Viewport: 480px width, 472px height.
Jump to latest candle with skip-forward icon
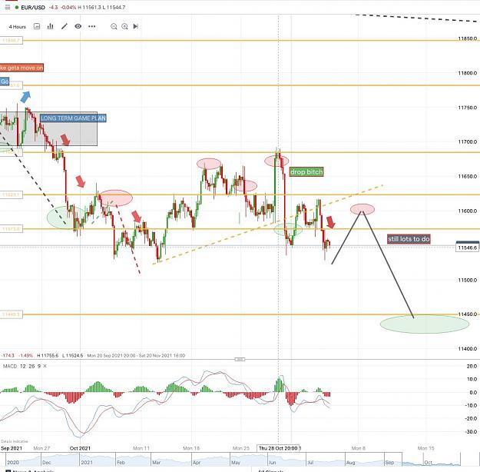pos(136,26)
